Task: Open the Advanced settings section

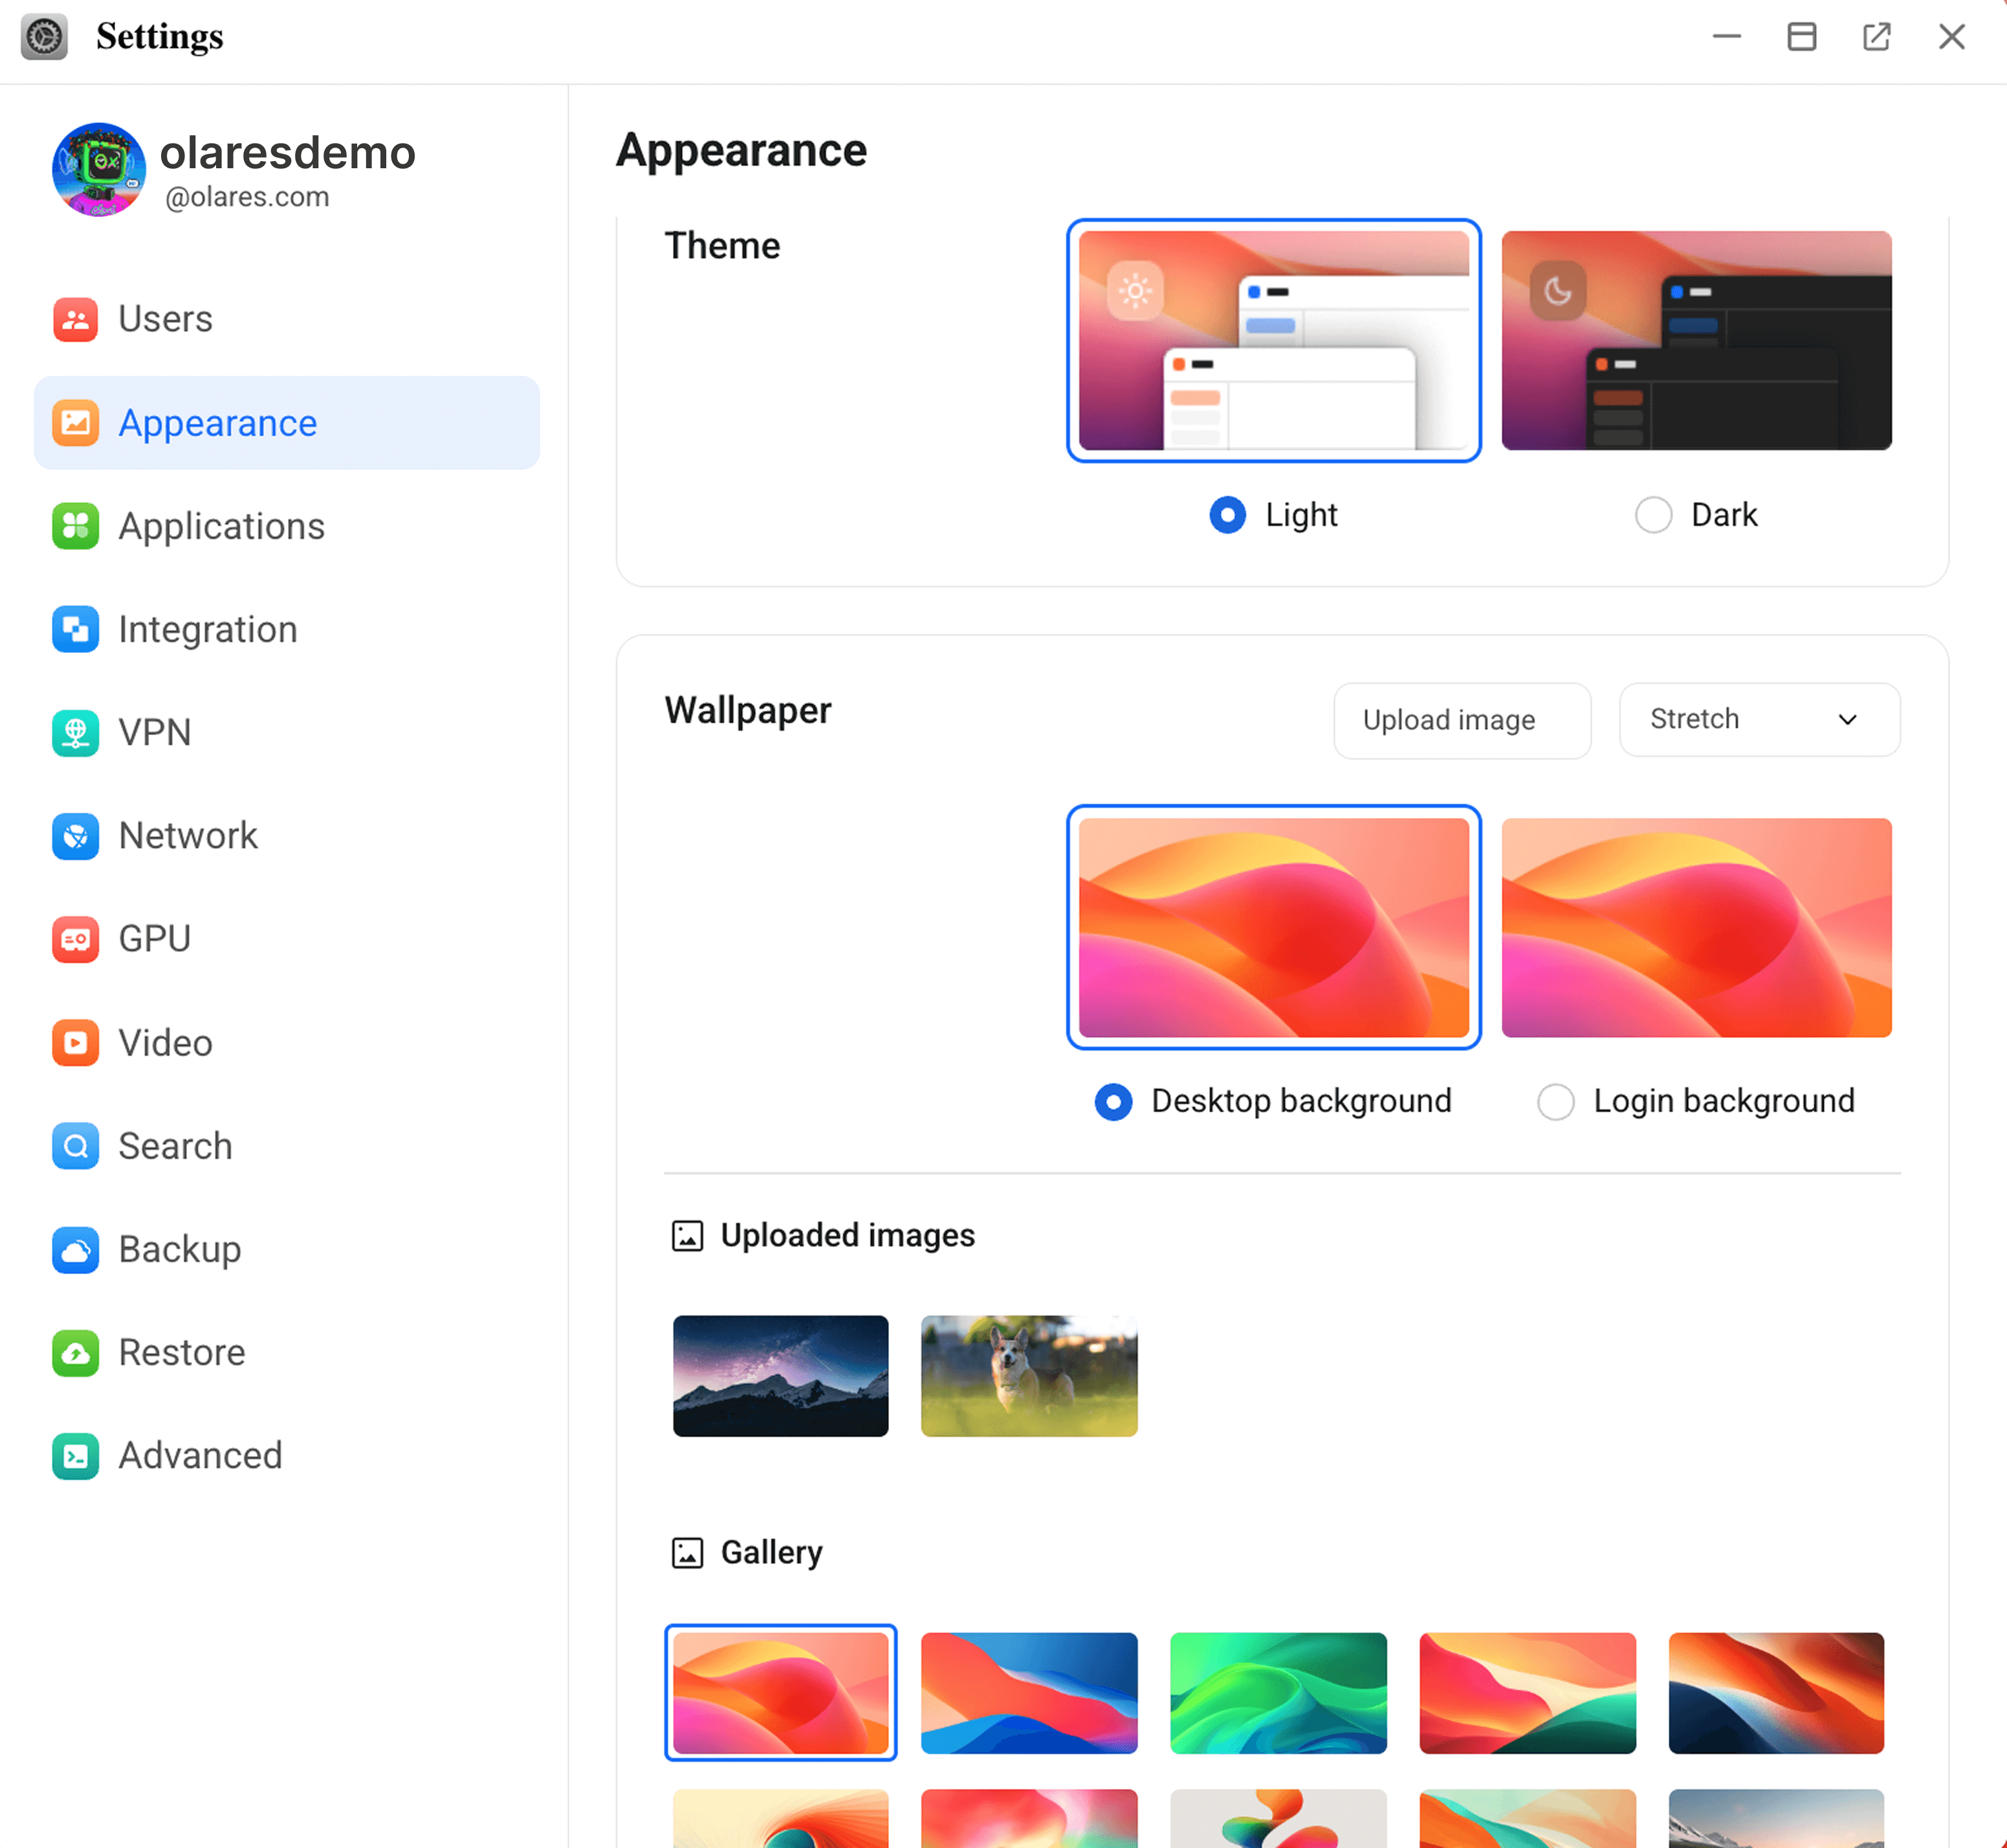Action: coord(200,1456)
